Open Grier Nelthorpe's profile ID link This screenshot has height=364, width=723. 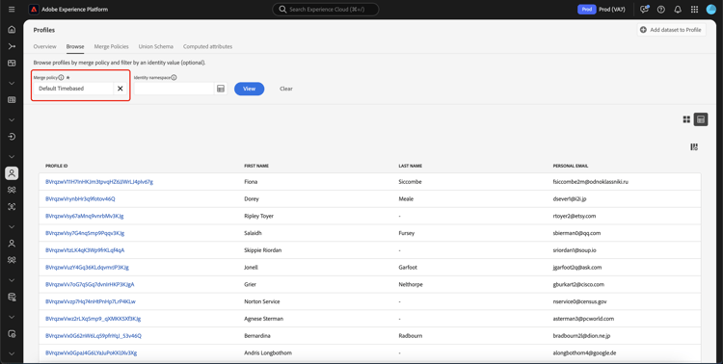[x=90, y=284]
